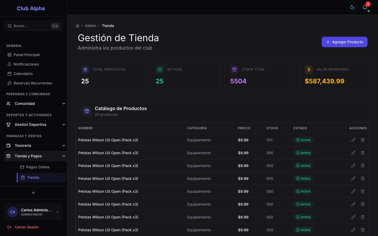Click the Acciones column header

point(358,128)
